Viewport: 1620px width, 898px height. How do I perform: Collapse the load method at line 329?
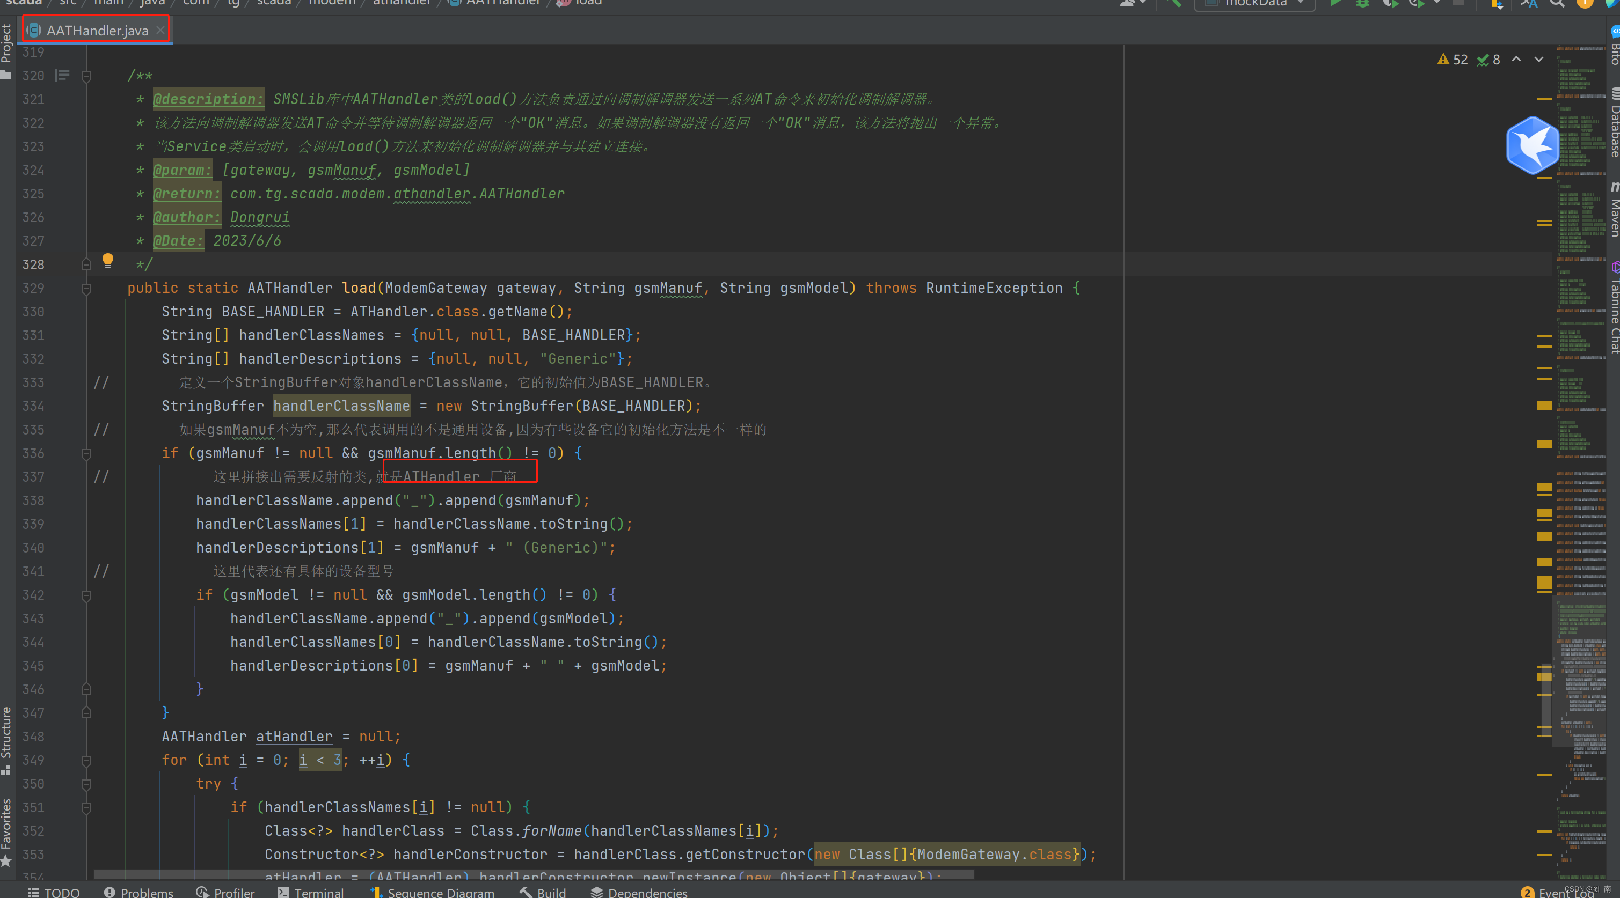point(87,289)
